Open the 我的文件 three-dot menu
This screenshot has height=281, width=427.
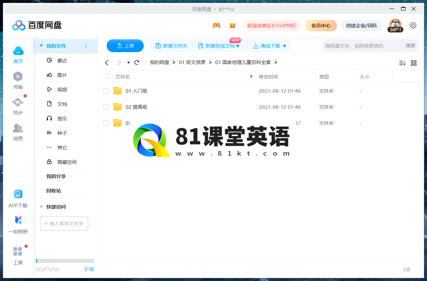click(x=86, y=46)
